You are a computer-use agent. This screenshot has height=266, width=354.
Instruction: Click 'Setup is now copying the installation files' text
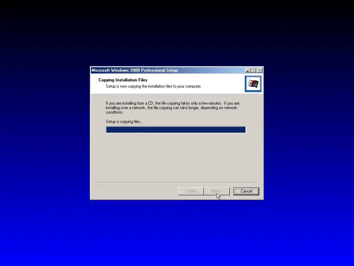[x=153, y=86]
